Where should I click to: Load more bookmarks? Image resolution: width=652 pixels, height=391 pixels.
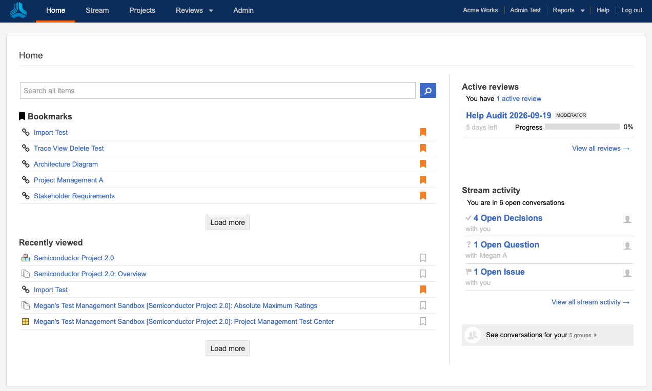228,222
